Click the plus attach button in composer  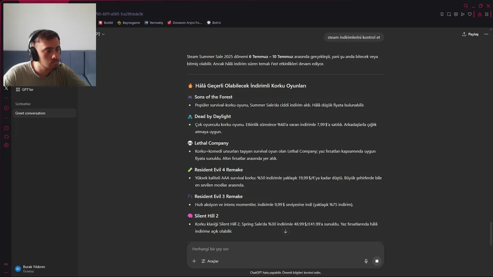(x=194, y=261)
